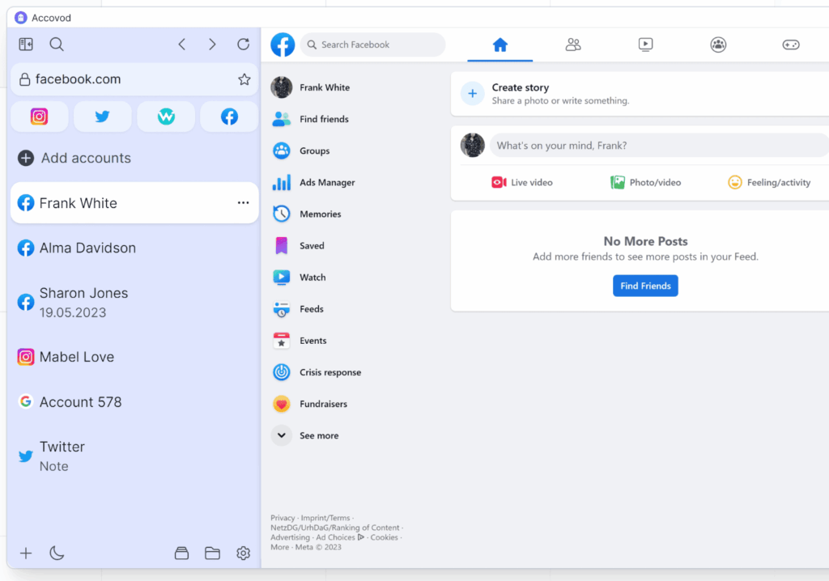
Task: Open the storage tray icon in bottom bar
Action: pos(182,553)
